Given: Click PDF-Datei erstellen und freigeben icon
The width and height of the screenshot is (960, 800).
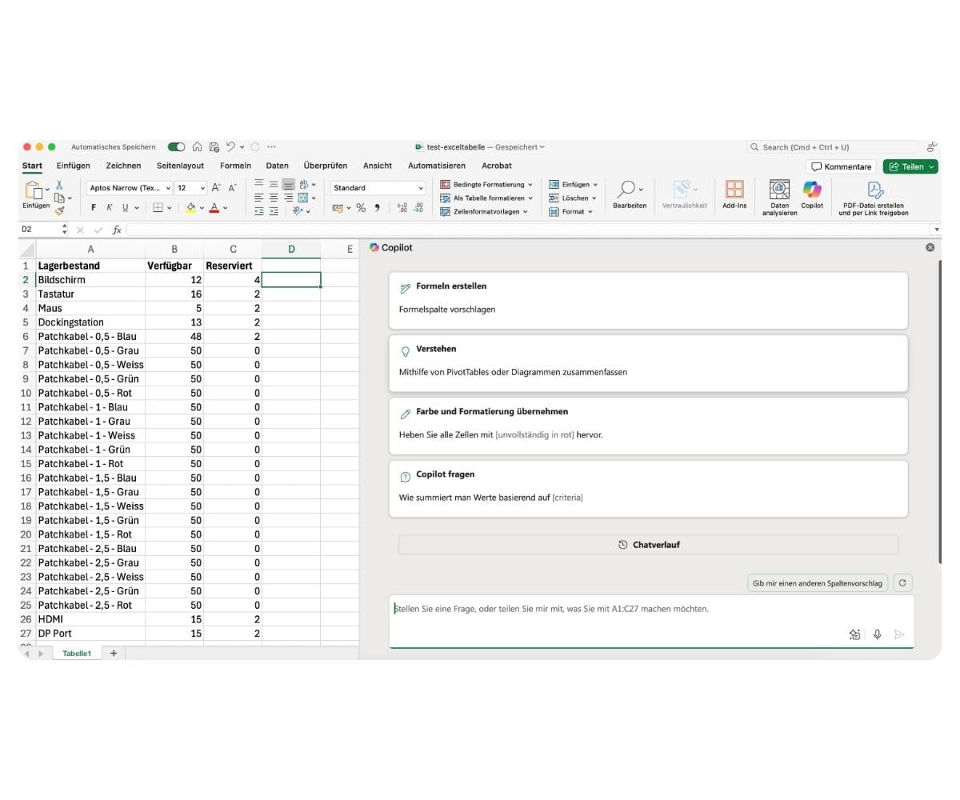Looking at the screenshot, I should (x=874, y=198).
